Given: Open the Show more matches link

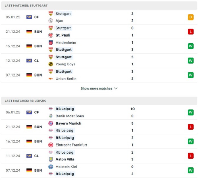Looking at the screenshot, I should 96,88.
